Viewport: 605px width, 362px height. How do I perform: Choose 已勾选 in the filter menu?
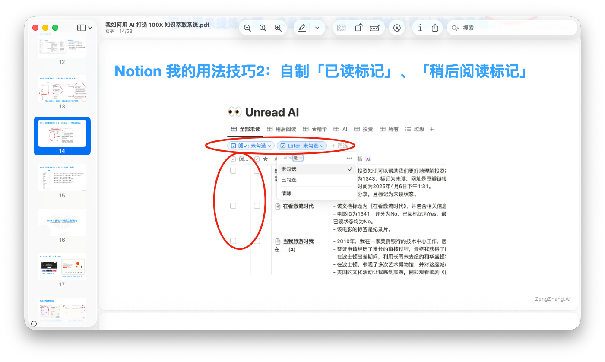(317, 180)
